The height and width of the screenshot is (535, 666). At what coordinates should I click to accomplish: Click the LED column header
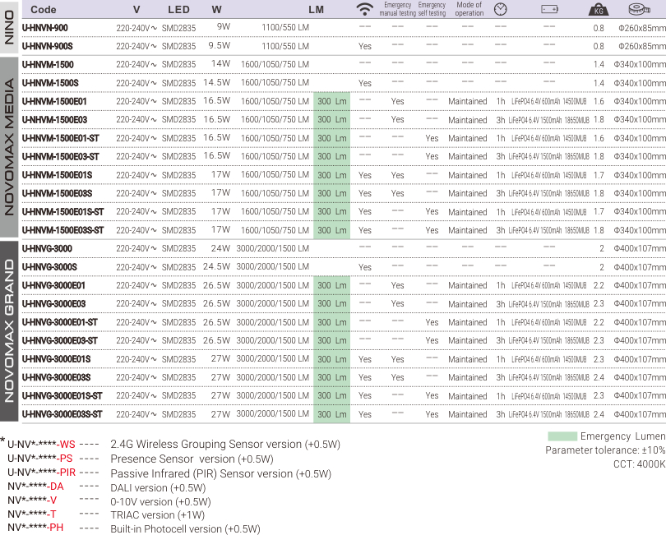click(x=178, y=9)
